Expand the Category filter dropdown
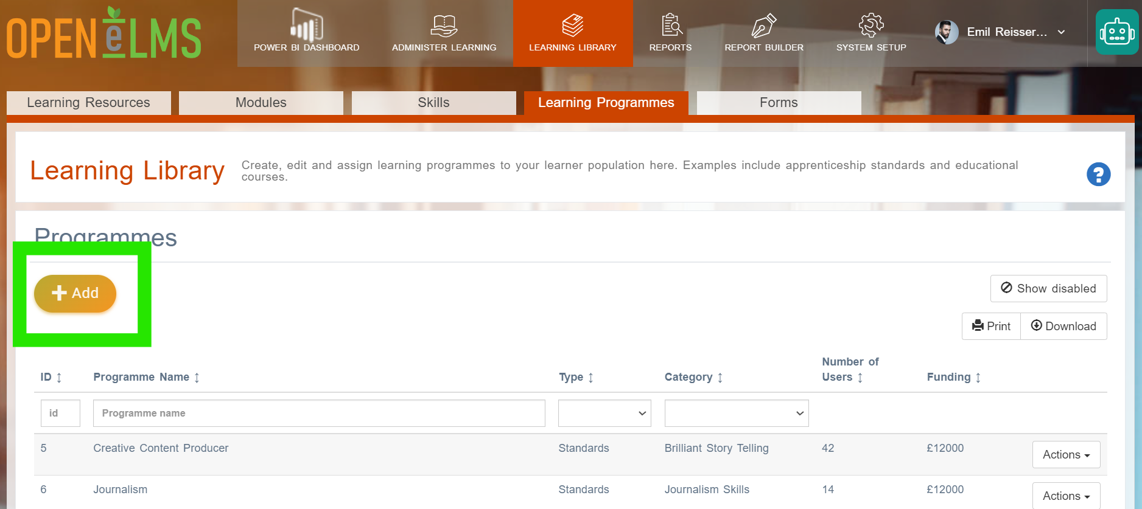 click(737, 413)
